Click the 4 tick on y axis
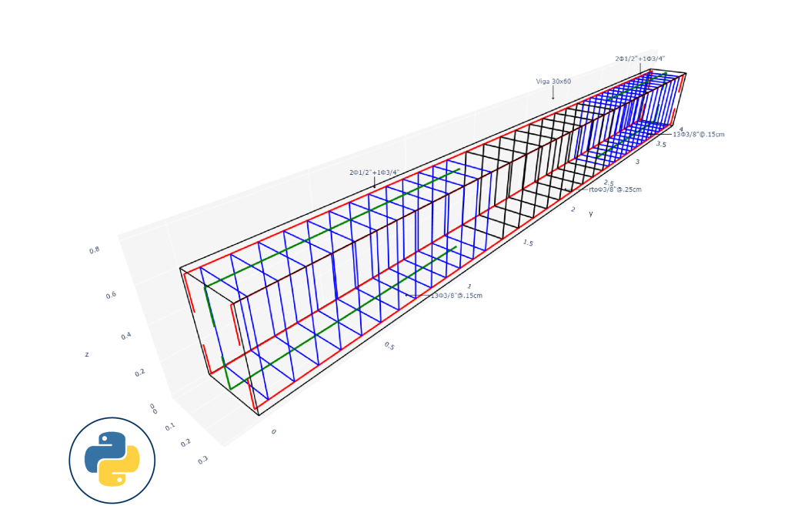Image resolution: width=788 pixels, height=526 pixels. 680,129
